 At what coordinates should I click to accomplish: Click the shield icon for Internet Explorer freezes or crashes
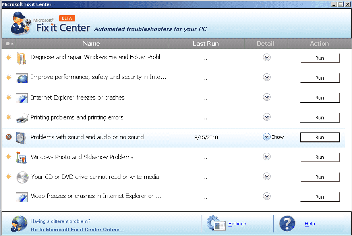point(22,98)
